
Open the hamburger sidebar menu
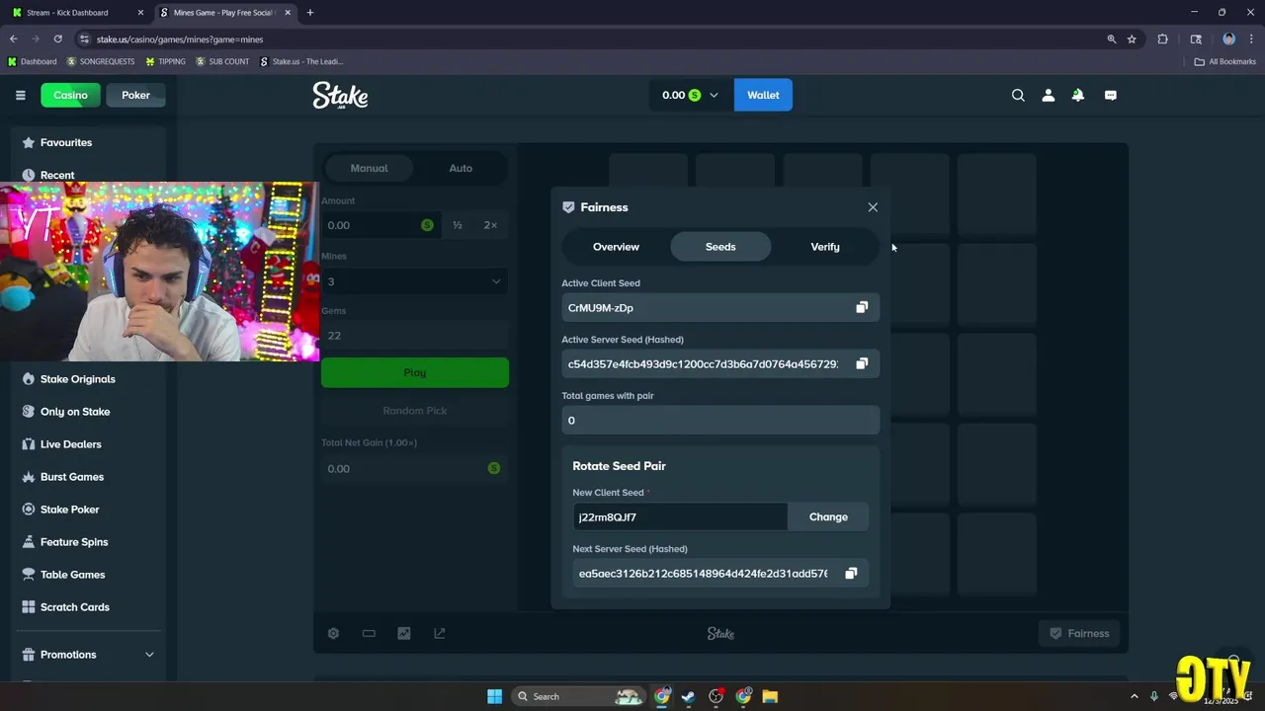click(x=20, y=96)
